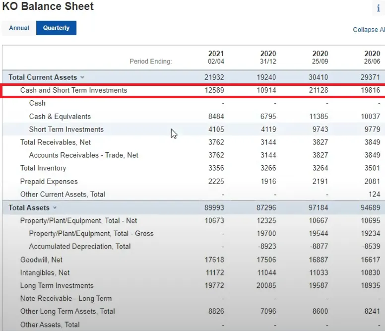Screen dimensions: 385x331
Task: Click Property/Plant/Equipment, Total - Net label
Action: coord(78,221)
